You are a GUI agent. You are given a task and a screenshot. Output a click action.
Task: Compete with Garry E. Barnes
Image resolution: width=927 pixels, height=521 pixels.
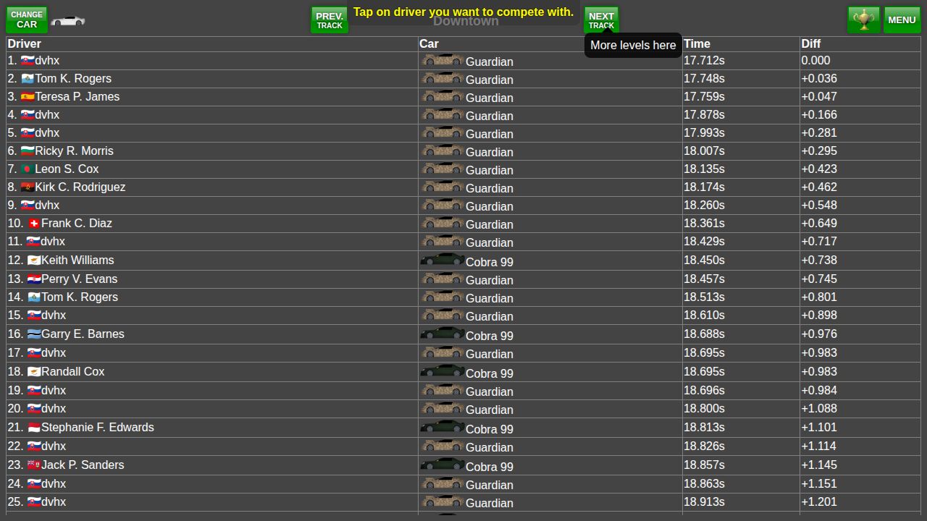(83, 334)
